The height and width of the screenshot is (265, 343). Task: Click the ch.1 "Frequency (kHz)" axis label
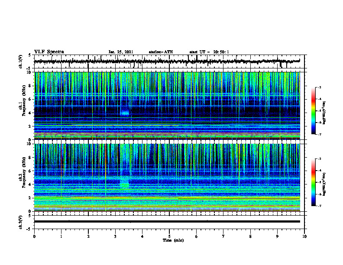pos(24,100)
